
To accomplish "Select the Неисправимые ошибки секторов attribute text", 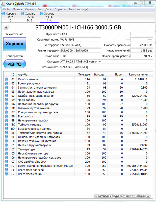I will 40,158.
